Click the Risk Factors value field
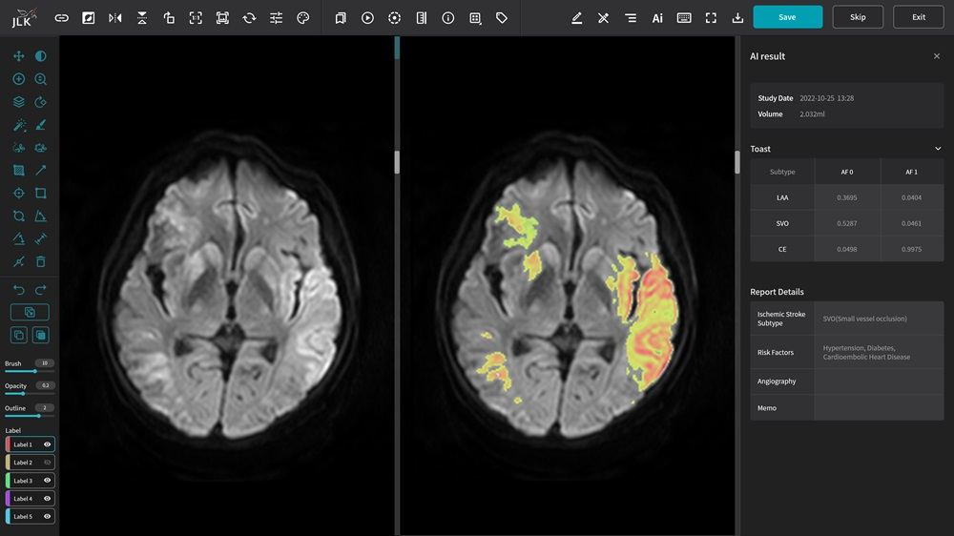 [x=878, y=353]
